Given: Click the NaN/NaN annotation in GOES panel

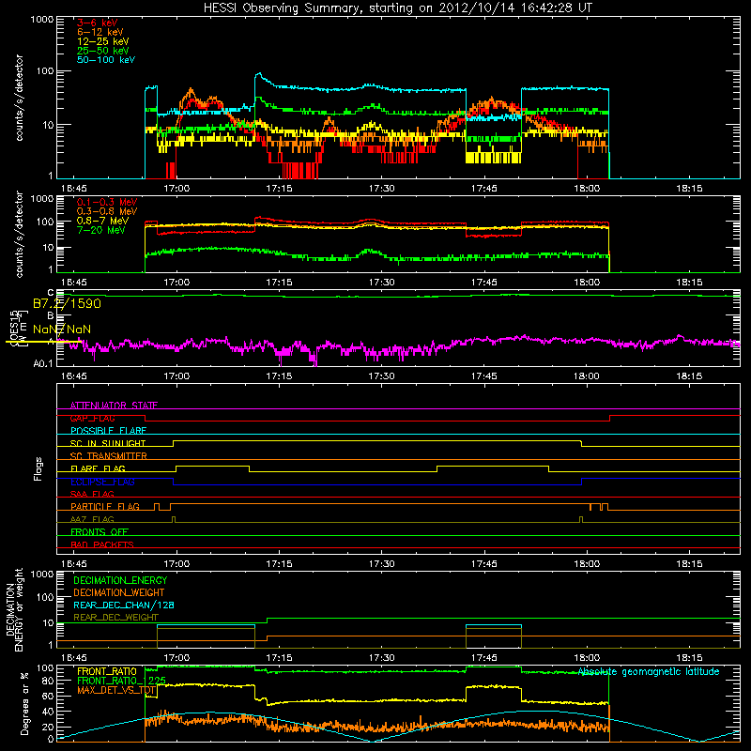Looking at the screenshot, I should (x=62, y=330).
